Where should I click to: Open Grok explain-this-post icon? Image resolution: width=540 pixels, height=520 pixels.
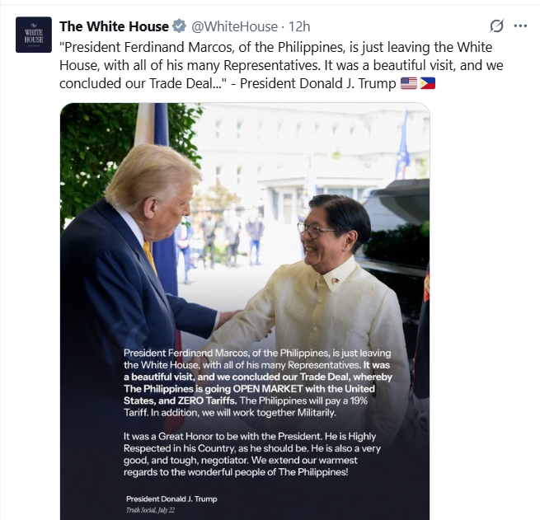click(496, 26)
